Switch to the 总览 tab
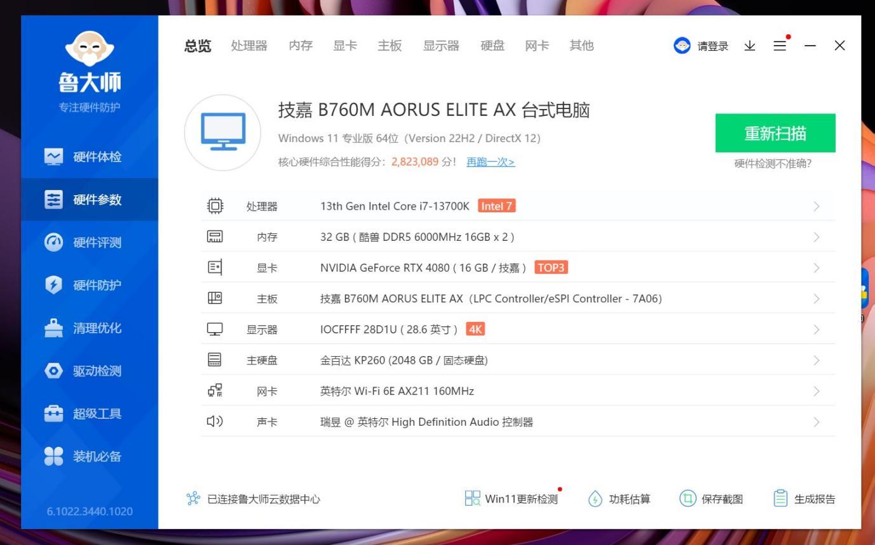Screen dimensions: 875x545 (197, 46)
